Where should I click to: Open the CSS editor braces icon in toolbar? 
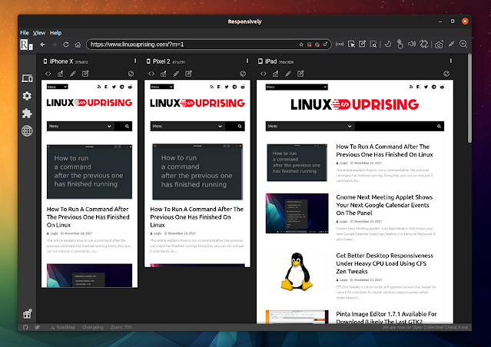[340, 44]
